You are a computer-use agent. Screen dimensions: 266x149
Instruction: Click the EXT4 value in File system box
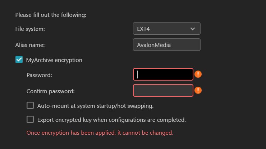[x=143, y=29]
